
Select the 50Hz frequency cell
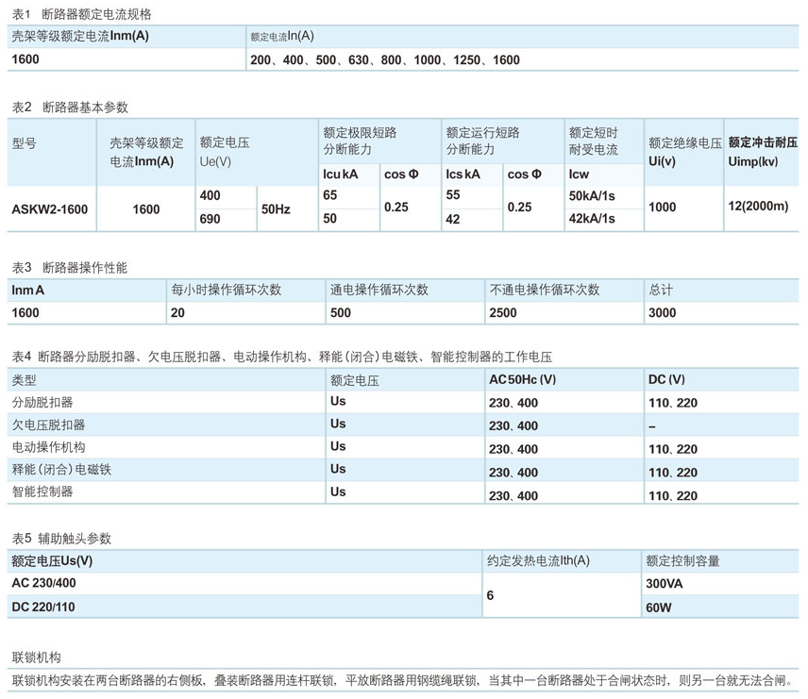pyautogui.click(x=276, y=208)
